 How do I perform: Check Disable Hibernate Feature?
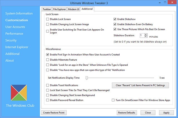point(48,60)
